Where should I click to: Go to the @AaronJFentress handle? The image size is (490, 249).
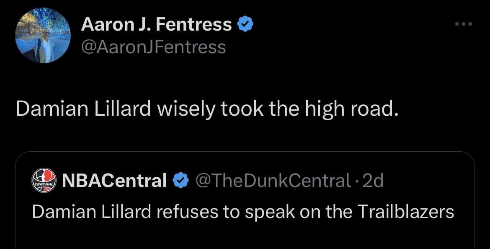(153, 47)
